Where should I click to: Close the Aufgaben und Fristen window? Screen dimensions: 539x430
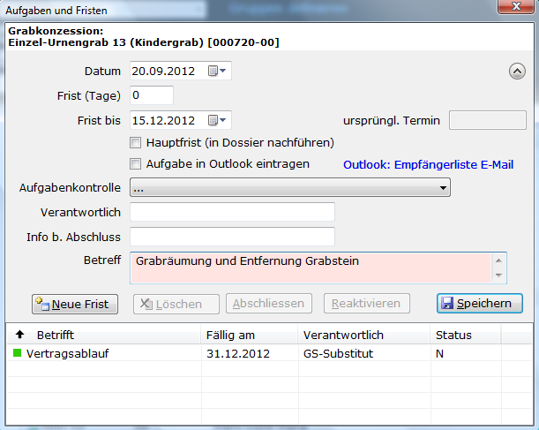point(516,6)
